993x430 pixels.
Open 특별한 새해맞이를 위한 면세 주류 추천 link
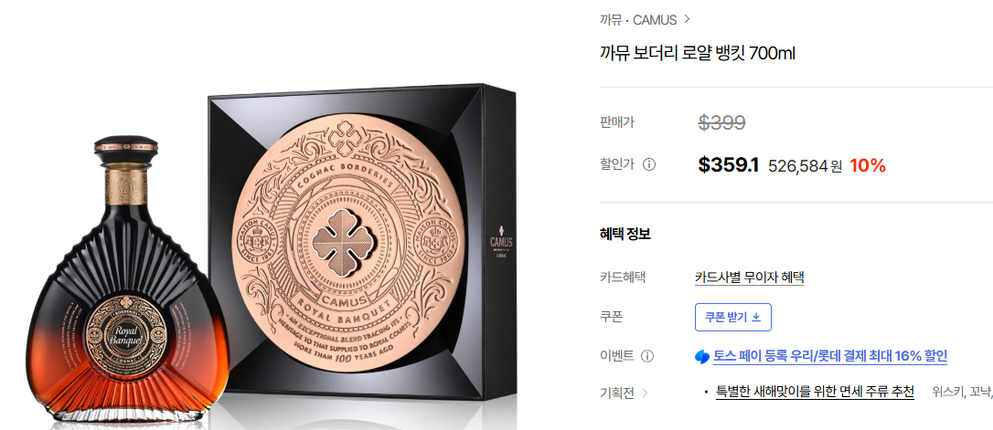point(815,392)
